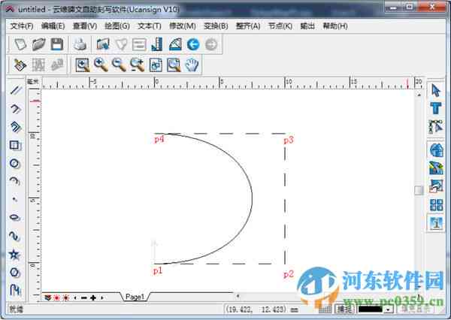Select the hand pan tool

[192, 65]
